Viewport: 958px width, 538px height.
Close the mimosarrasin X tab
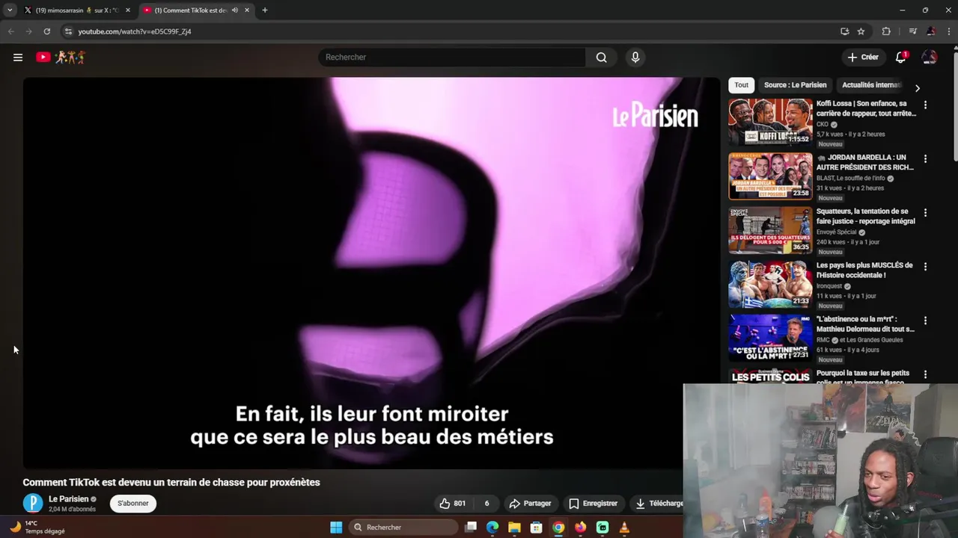click(x=127, y=10)
